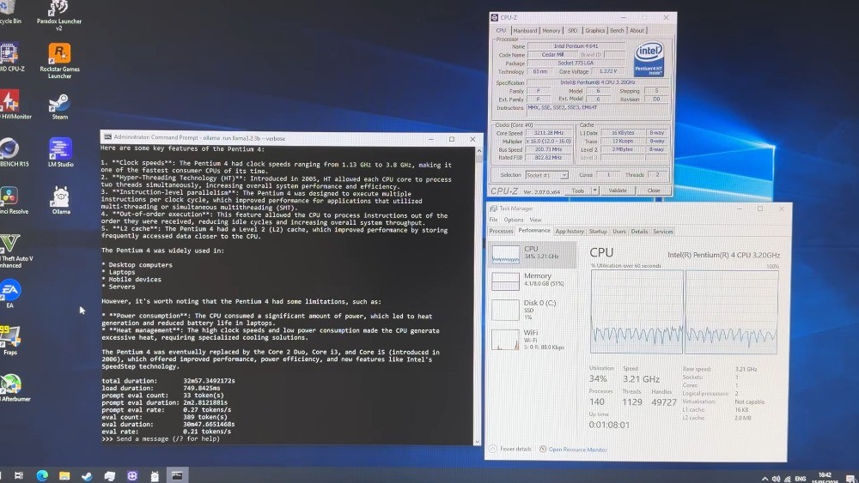Switch to Task Manager Services tab
This screenshot has width=859, height=483.
[x=662, y=232]
